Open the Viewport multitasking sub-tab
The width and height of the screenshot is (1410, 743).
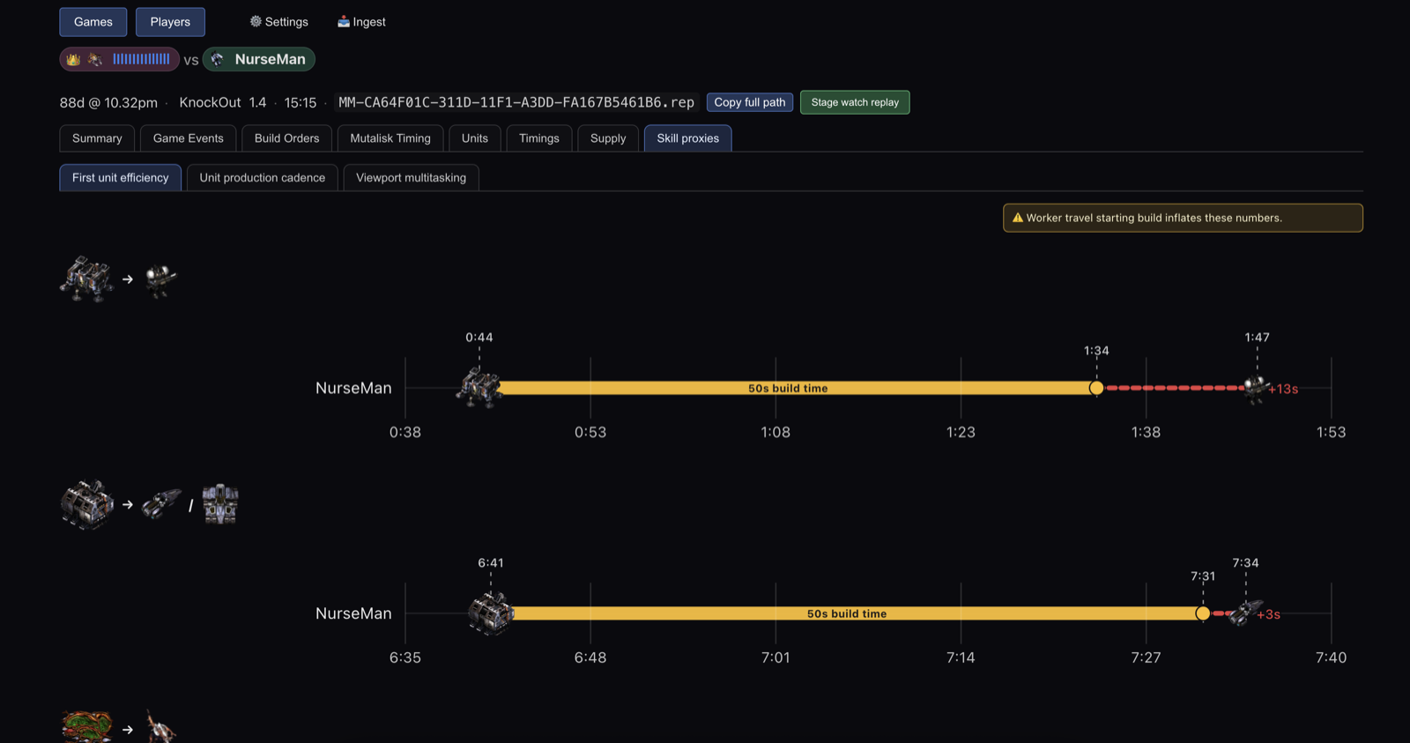coord(412,177)
